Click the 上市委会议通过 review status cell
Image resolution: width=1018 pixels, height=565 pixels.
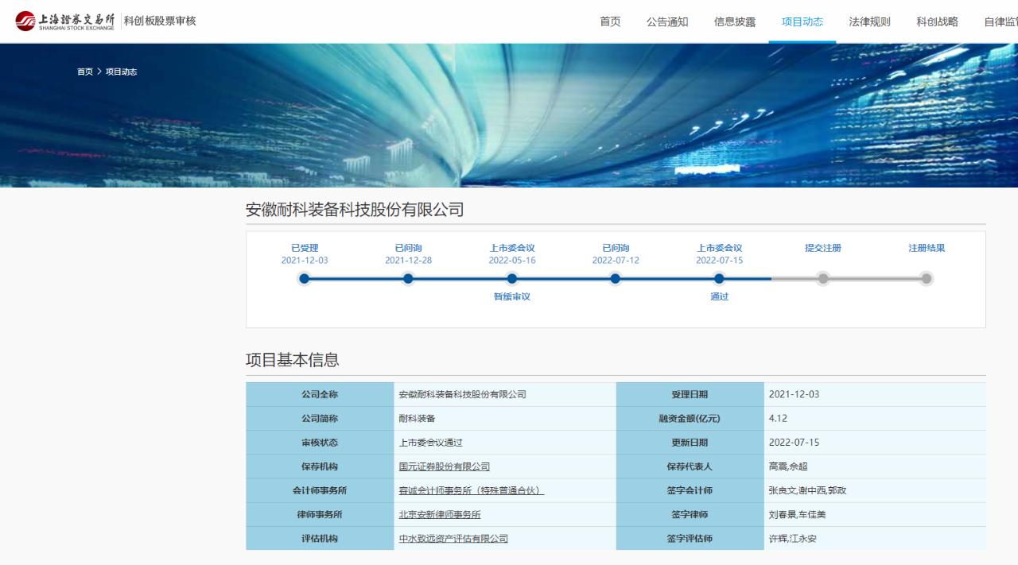pos(505,443)
